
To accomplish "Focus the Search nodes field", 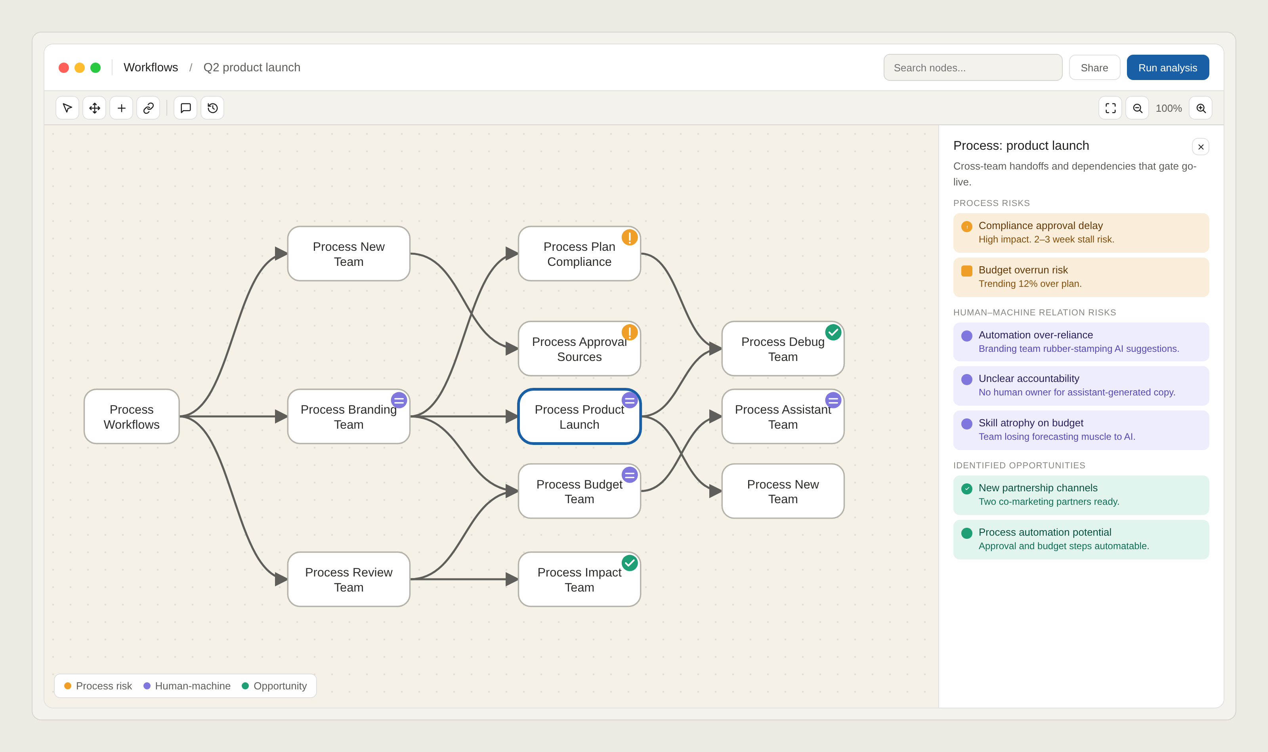I will (973, 67).
